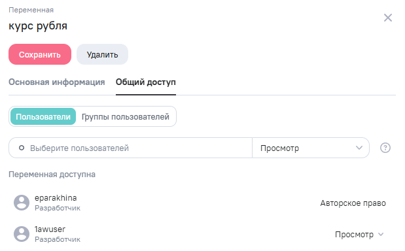The width and height of the screenshot is (405, 251).
Task: Click the Удалить button
Action: tap(102, 54)
